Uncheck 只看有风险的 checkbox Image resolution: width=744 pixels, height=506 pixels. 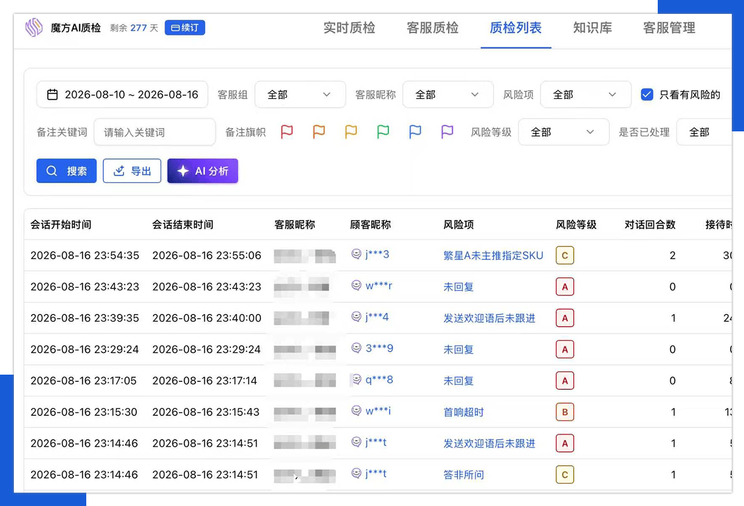pos(647,95)
